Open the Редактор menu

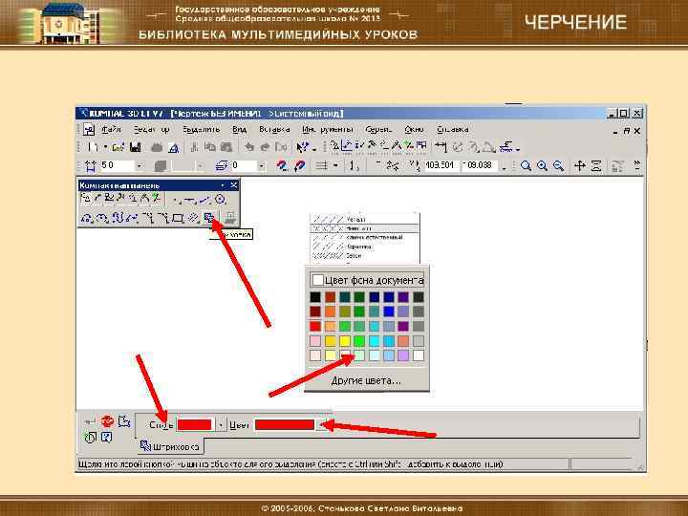(151, 129)
